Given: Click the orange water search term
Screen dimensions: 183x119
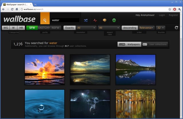Looking at the screenshot, I should tap(53, 43).
